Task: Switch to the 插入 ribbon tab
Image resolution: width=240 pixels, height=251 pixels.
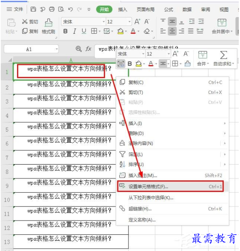Action: [123, 10]
